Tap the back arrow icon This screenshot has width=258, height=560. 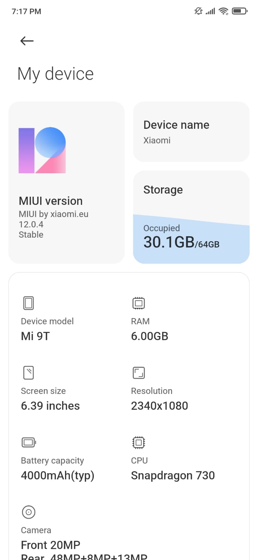point(27,41)
